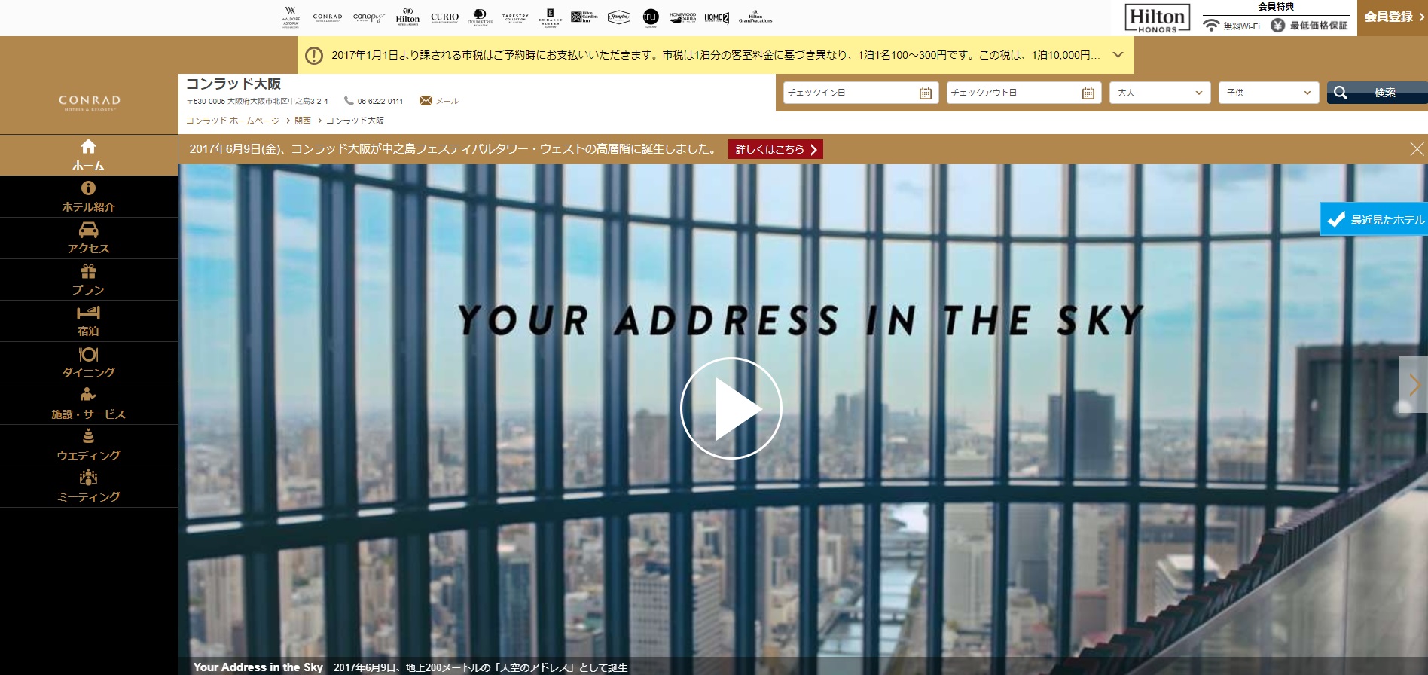Open the Canopy by Hilton logo
This screenshot has height=675, width=1428.
[x=369, y=17]
